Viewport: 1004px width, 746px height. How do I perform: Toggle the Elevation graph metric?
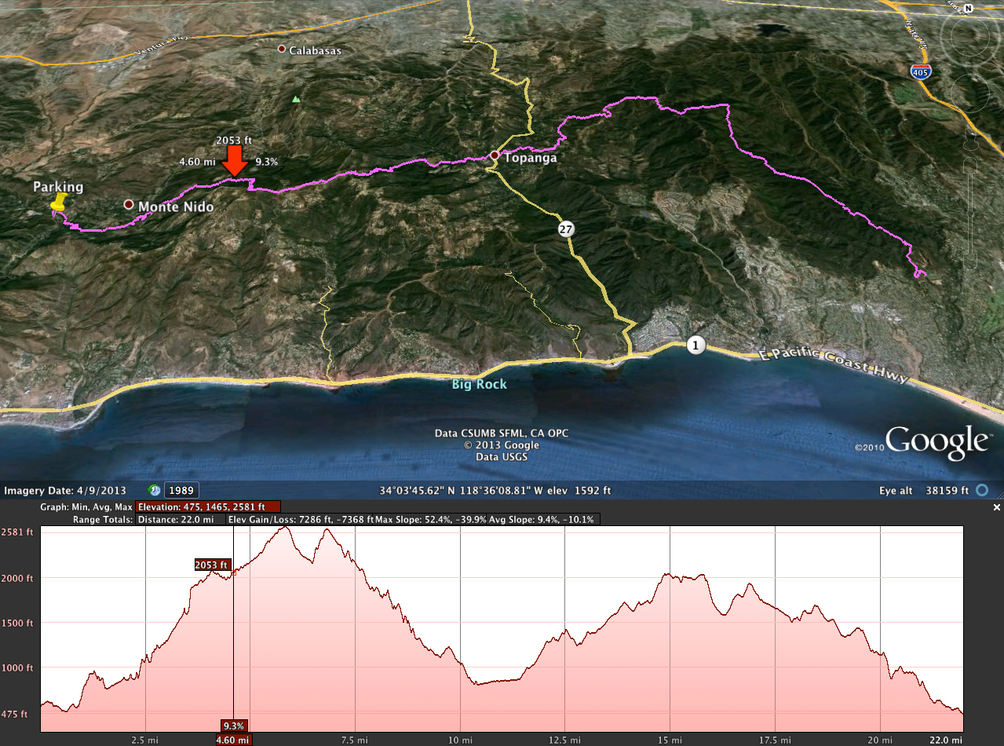208,507
